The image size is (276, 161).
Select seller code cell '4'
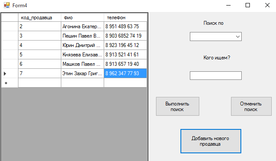(39, 45)
